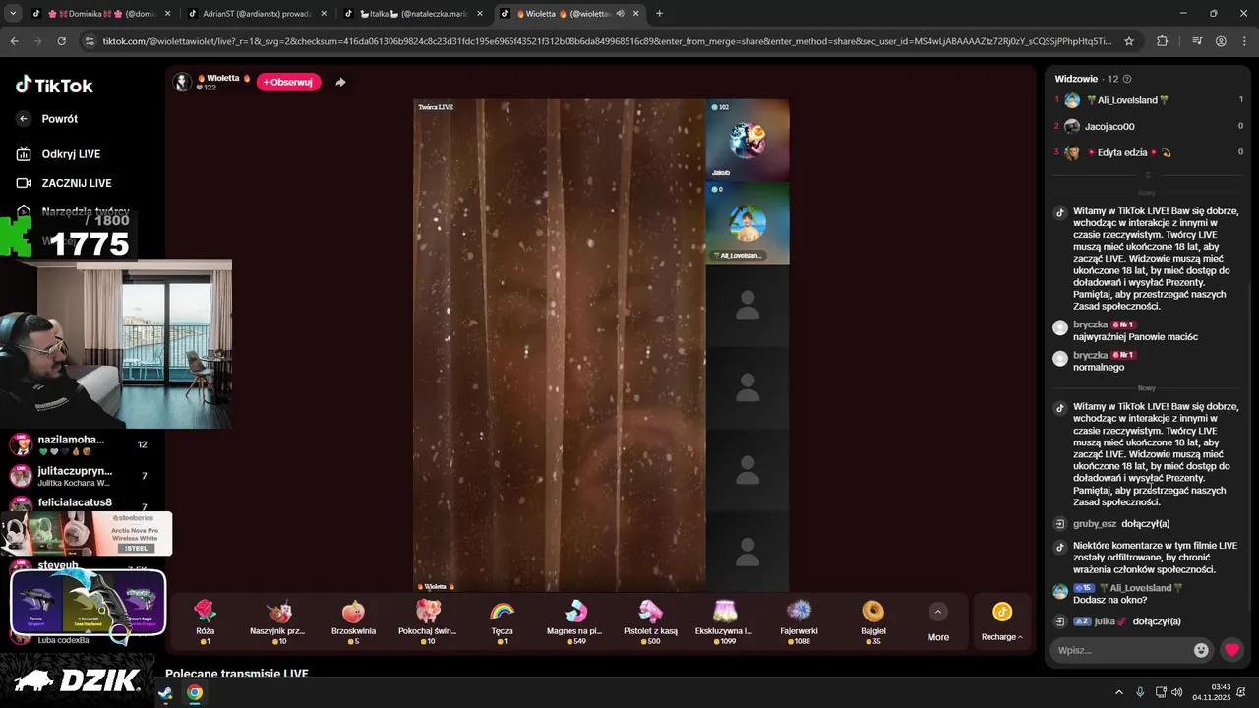Click the TikTok logo
The width and height of the screenshot is (1259, 708).
pyautogui.click(x=54, y=85)
